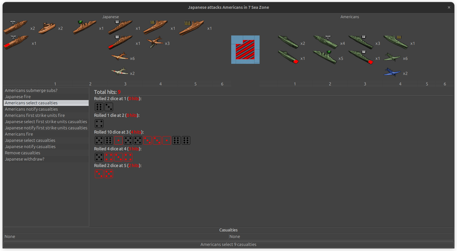This screenshot has width=457, height=251.
Task: Click the 'Americans notify casualties' step
Action: pyautogui.click(x=46, y=109)
